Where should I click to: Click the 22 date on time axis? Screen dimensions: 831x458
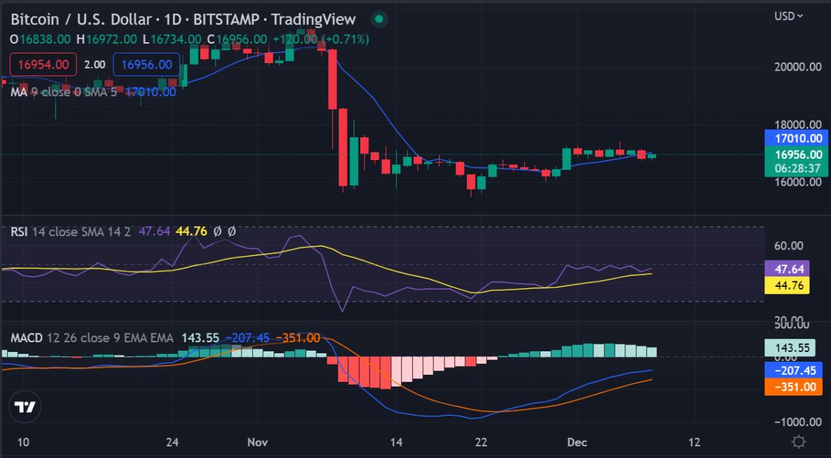(x=482, y=442)
